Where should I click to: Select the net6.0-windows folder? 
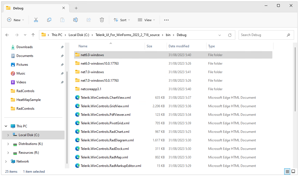[x=173, y=55]
